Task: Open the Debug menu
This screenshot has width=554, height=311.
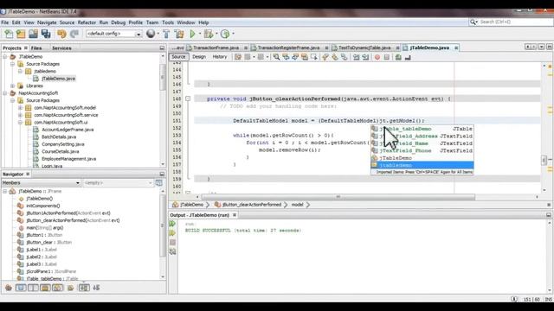Action: 118,22
